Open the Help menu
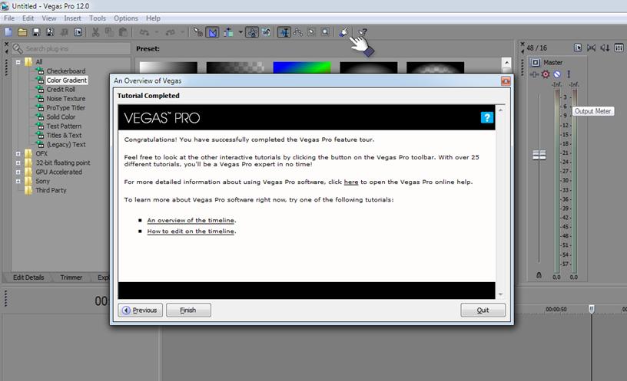This screenshot has width=627, height=381. tap(153, 18)
